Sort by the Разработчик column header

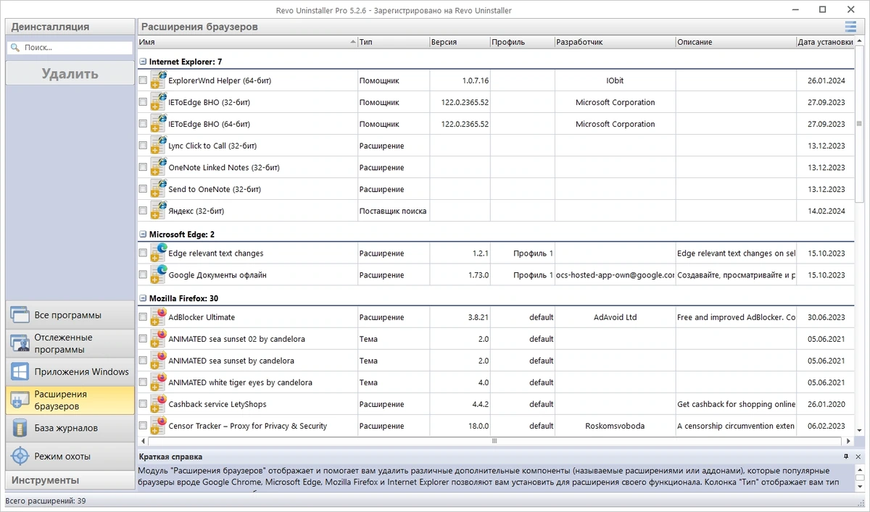point(615,42)
